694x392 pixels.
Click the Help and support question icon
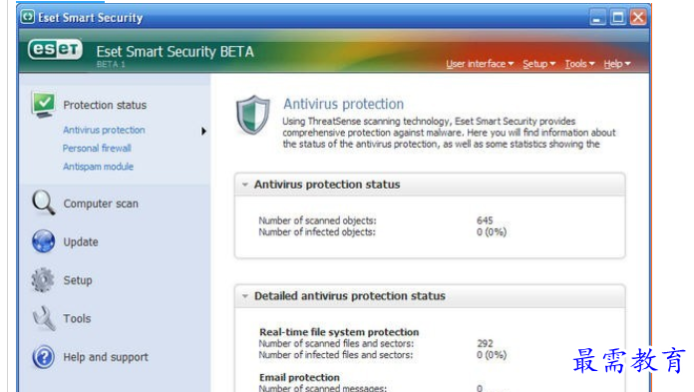pyautogui.click(x=44, y=357)
